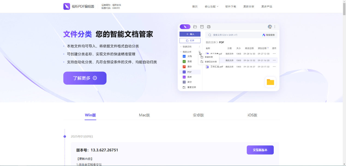Select the PDF category icon in sidebar
This screenshot has height=166, width=346.
tap(184, 72)
